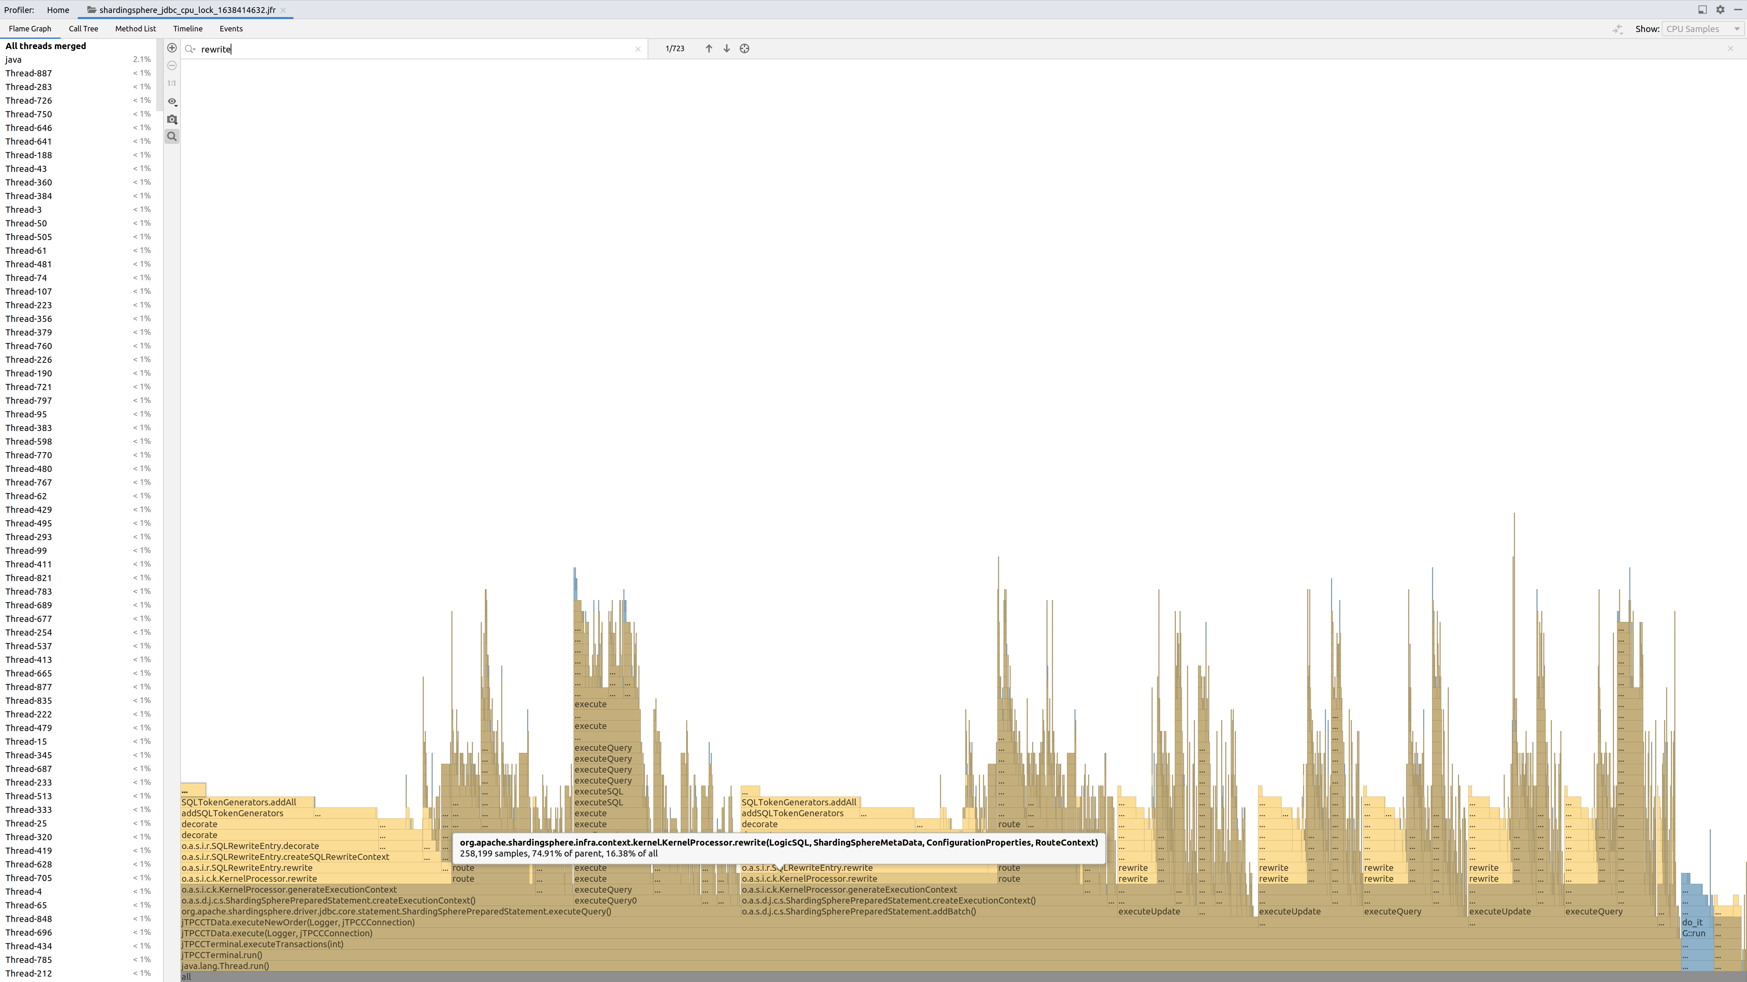Select Thread-887 in thread list
Image resolution: width=1747 pixels, height=982 pixels.
[28, 73]
